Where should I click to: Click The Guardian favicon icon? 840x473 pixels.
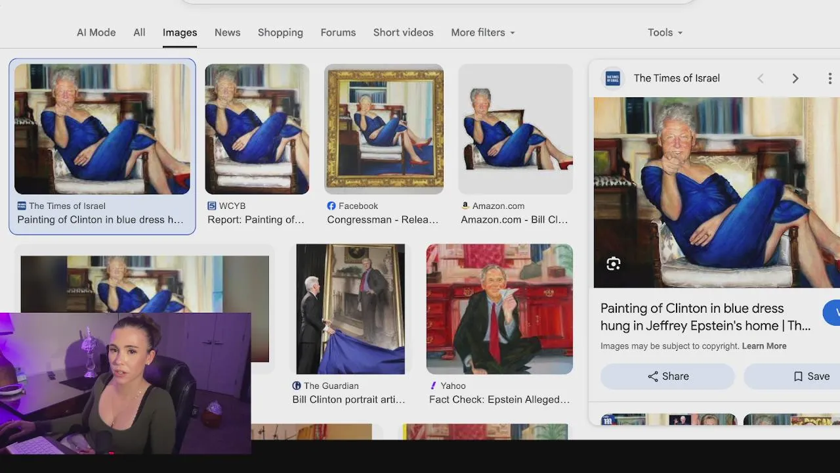297,386
